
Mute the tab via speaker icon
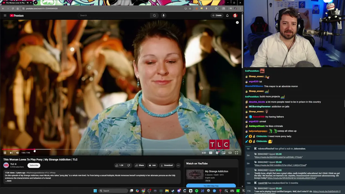click(x=27, y=3)
